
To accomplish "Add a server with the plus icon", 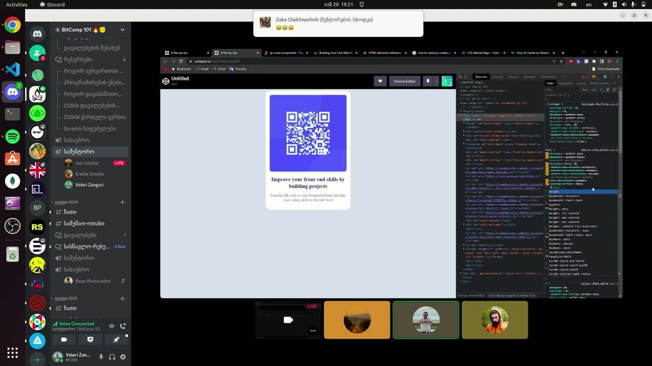I will pos(37,360).
